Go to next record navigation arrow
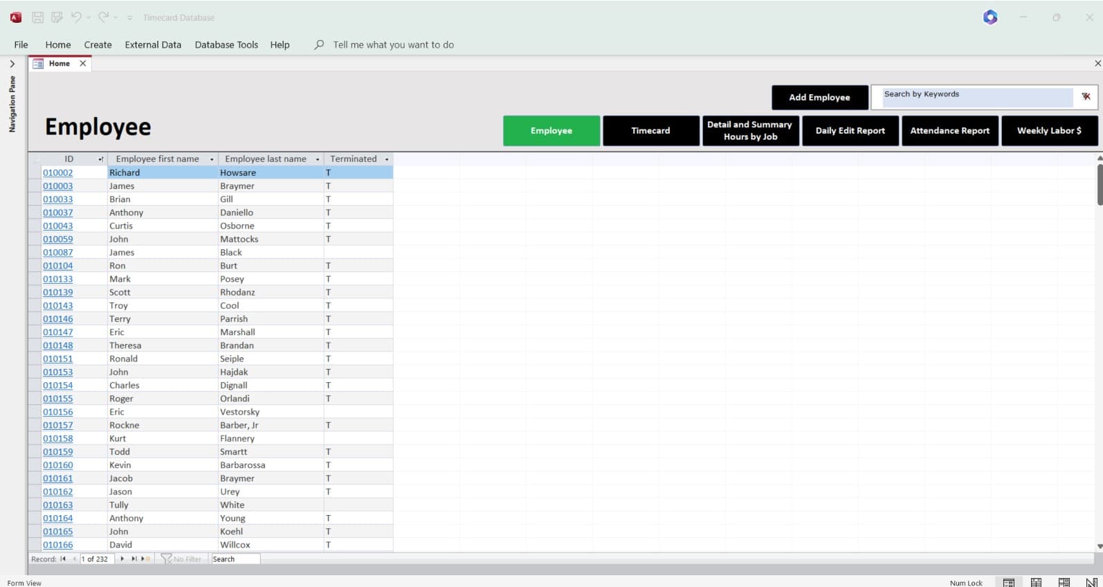 point(122,559)
